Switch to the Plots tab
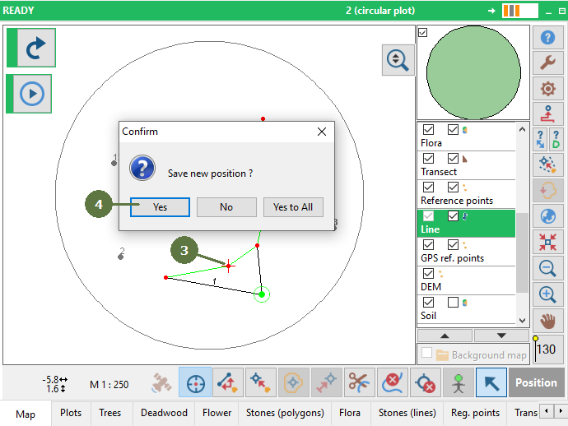This screenshot has height=426, width=568. point(71,413)
